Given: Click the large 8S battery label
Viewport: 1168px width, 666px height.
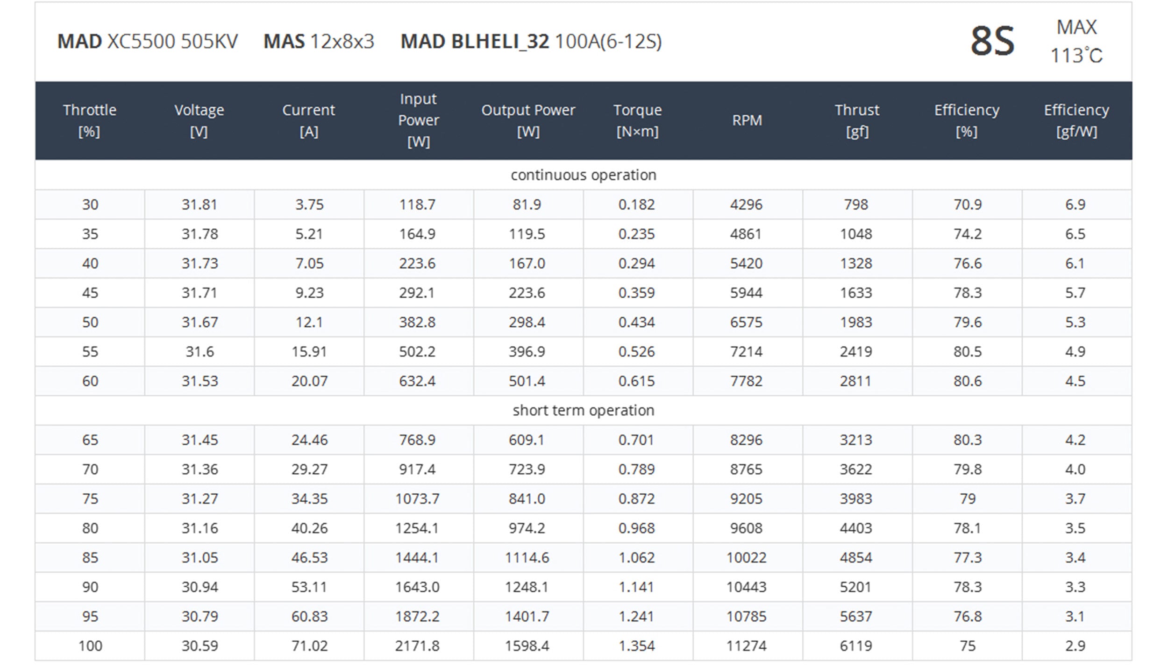Looking at the screenshot, I should pyautogui.click(x=992, y=41).
